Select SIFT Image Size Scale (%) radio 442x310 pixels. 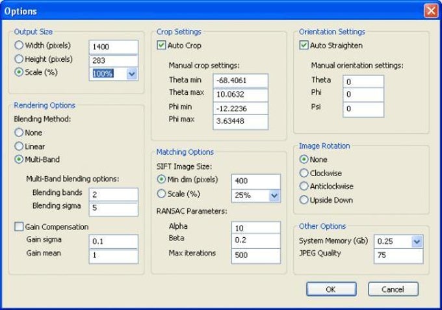coord(161,194)
